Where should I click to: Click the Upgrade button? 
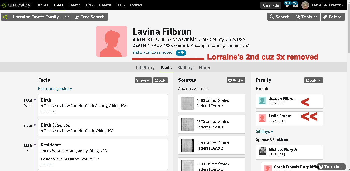coord(271,5)
